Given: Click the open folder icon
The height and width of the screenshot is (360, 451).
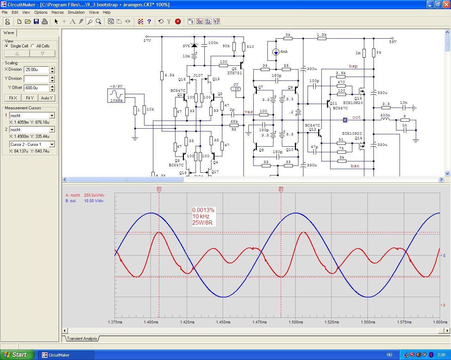Looking at the screenshot, I should coord(28,21).
